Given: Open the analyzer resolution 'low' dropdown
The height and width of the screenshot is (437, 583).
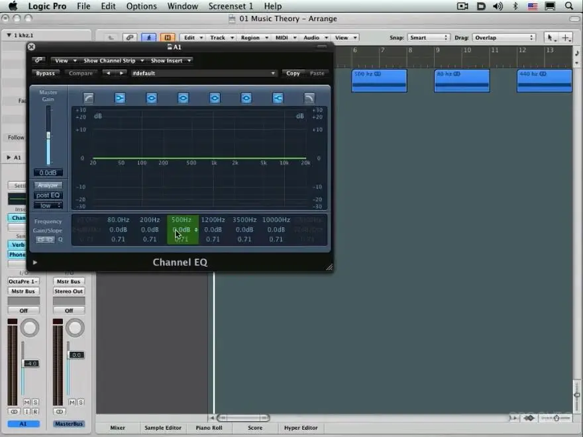Looking at the screenshot, I should [x=48, y=205].
